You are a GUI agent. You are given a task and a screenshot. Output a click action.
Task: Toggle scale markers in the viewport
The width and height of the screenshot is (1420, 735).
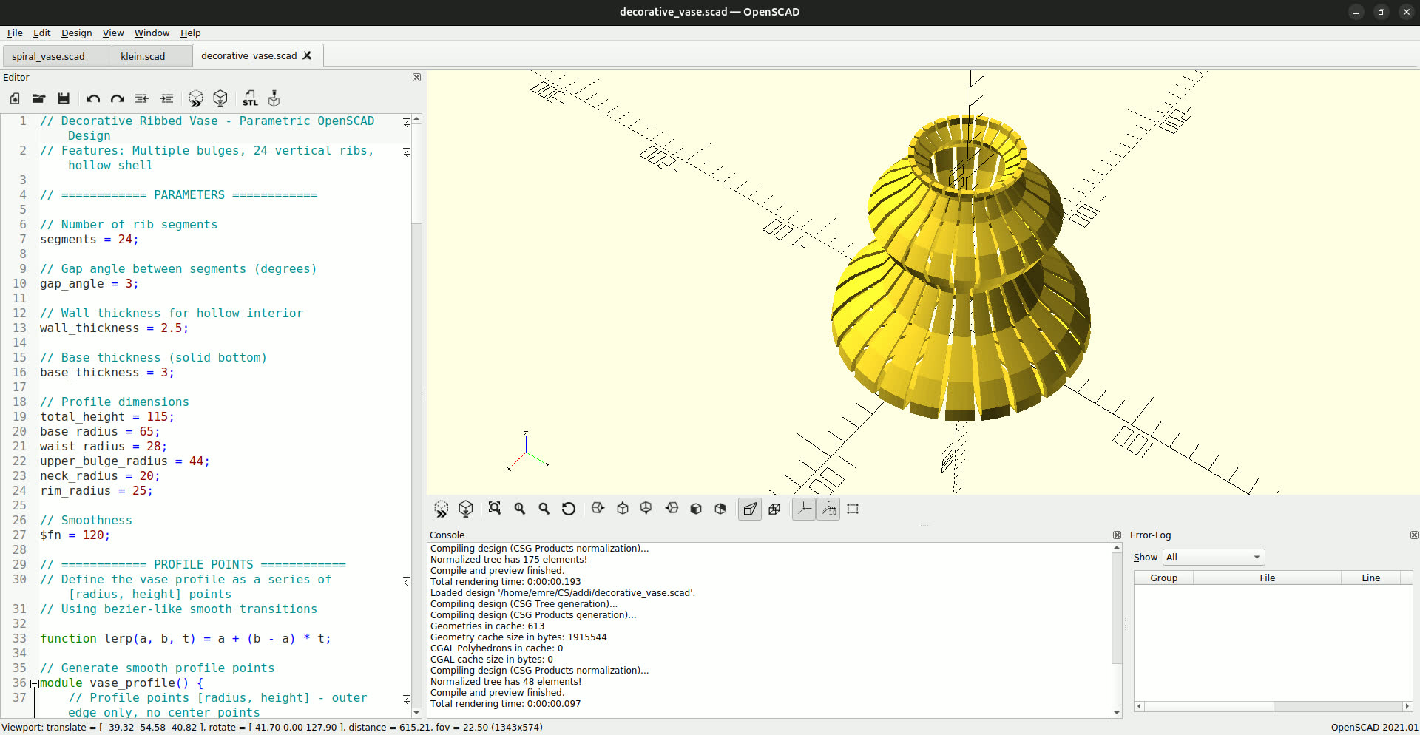(828, 509)
